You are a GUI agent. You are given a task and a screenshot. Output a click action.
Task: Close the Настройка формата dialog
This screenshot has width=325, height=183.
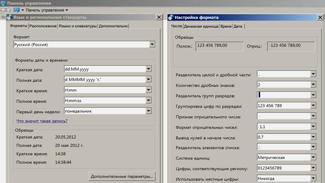[x=320, y=18]
